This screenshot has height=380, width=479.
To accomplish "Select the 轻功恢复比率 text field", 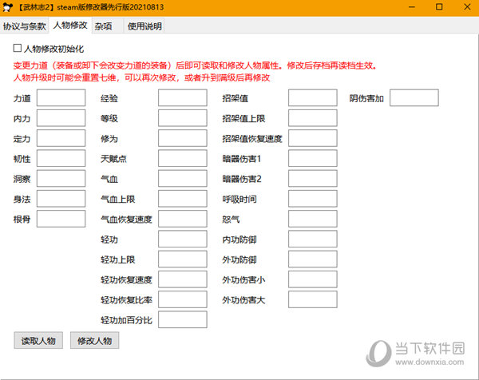I will coord(183,299).
